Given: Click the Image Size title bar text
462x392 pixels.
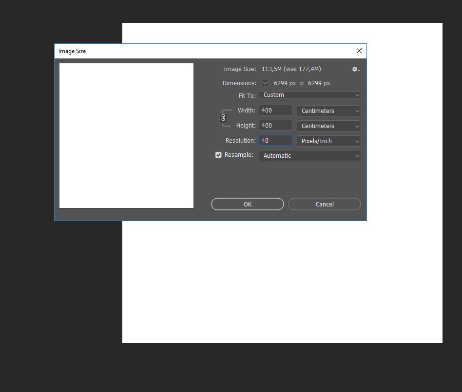Looking at the screenshot, I should tap(72, 51).
